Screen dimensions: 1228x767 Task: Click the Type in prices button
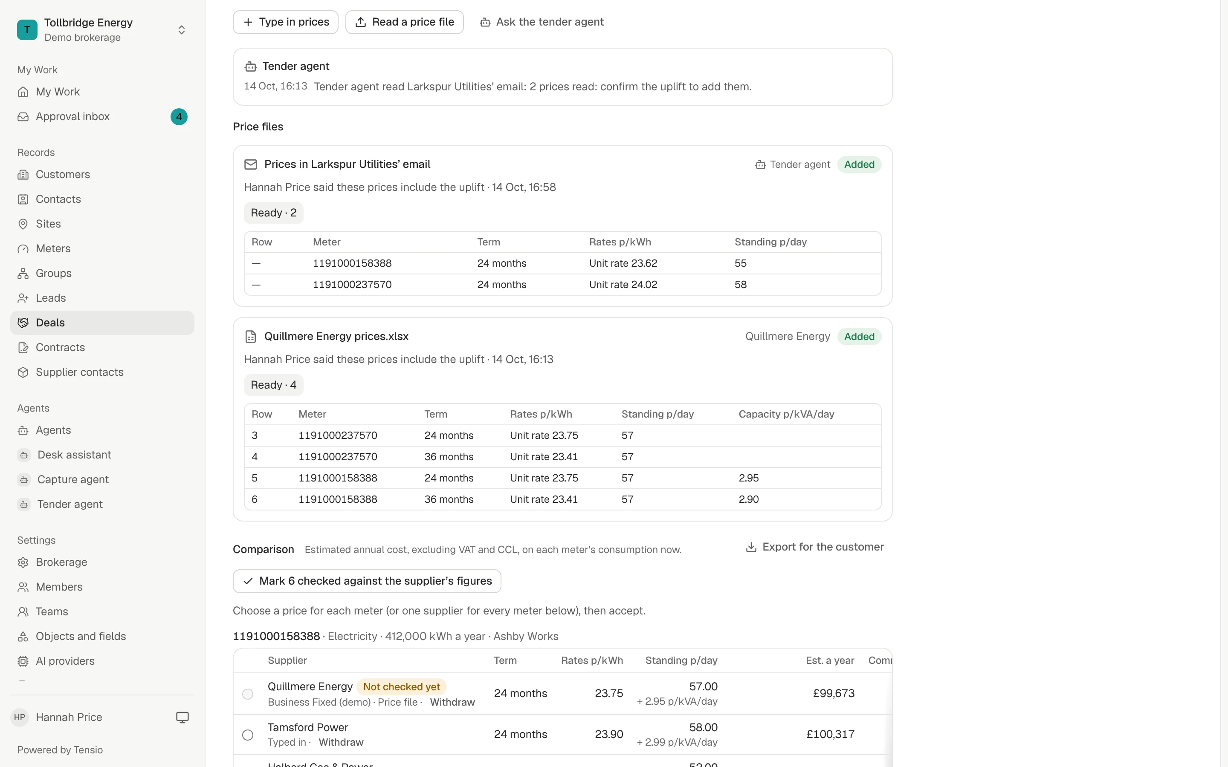(x=286, y=22)
